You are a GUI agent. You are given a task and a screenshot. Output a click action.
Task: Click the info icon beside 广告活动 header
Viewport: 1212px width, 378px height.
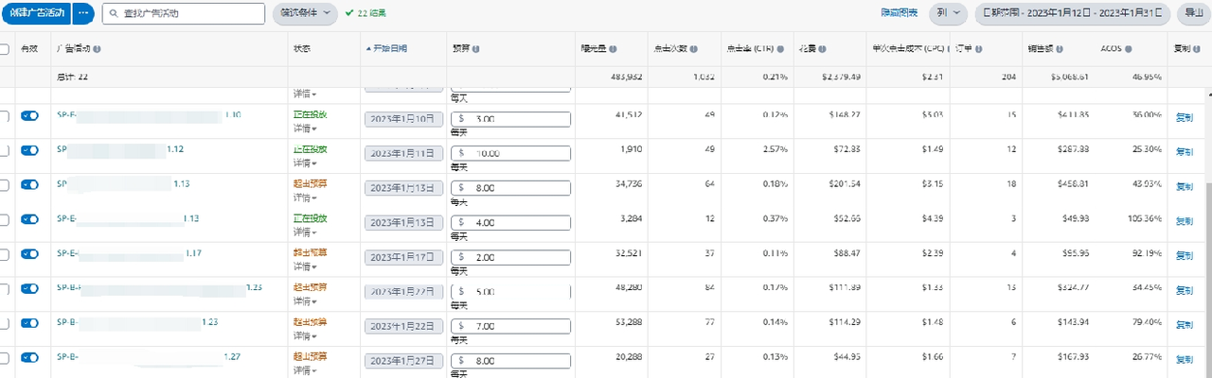(x=98, y=48)
